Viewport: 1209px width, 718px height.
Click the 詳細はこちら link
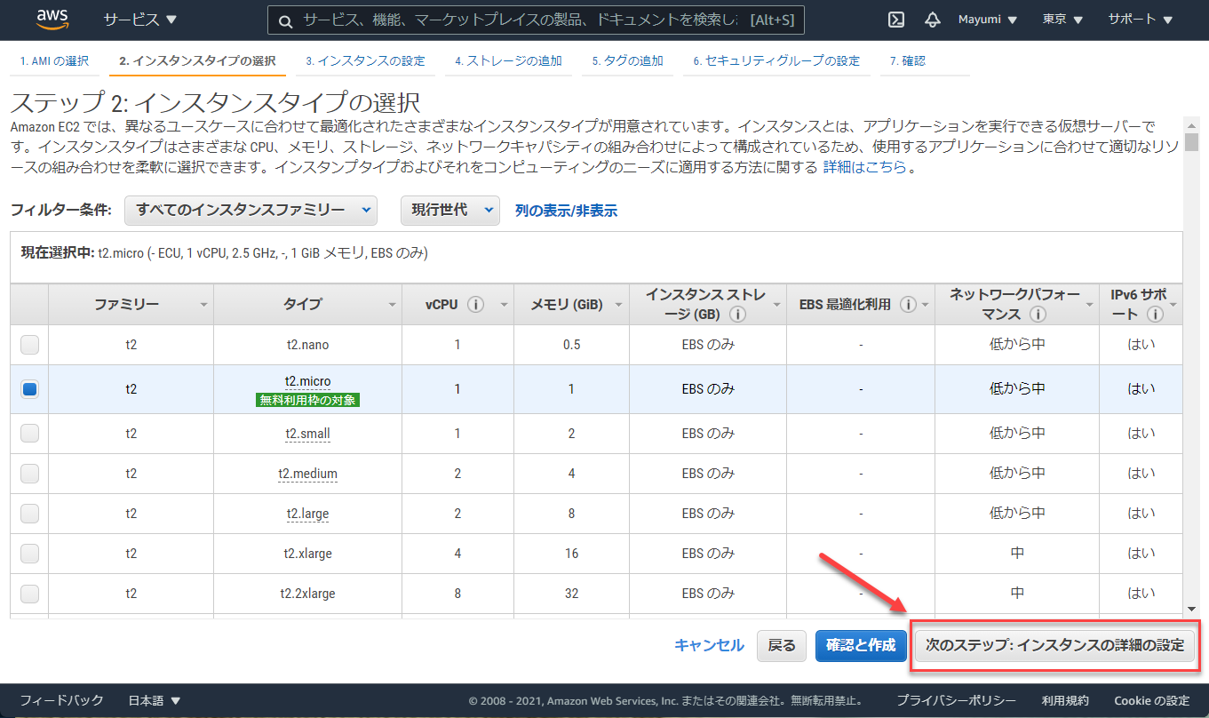[x=864, y=166]
